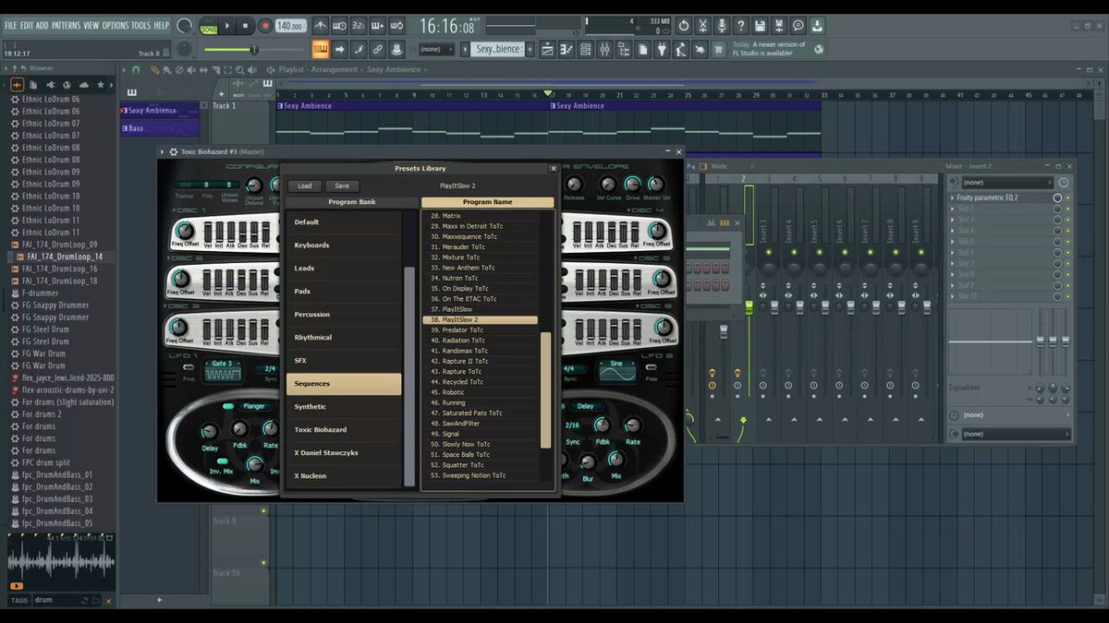The height and width of the screenshot is (623, 1109).
Task: Open the FILE menu
Action: [x=10, y=25]
